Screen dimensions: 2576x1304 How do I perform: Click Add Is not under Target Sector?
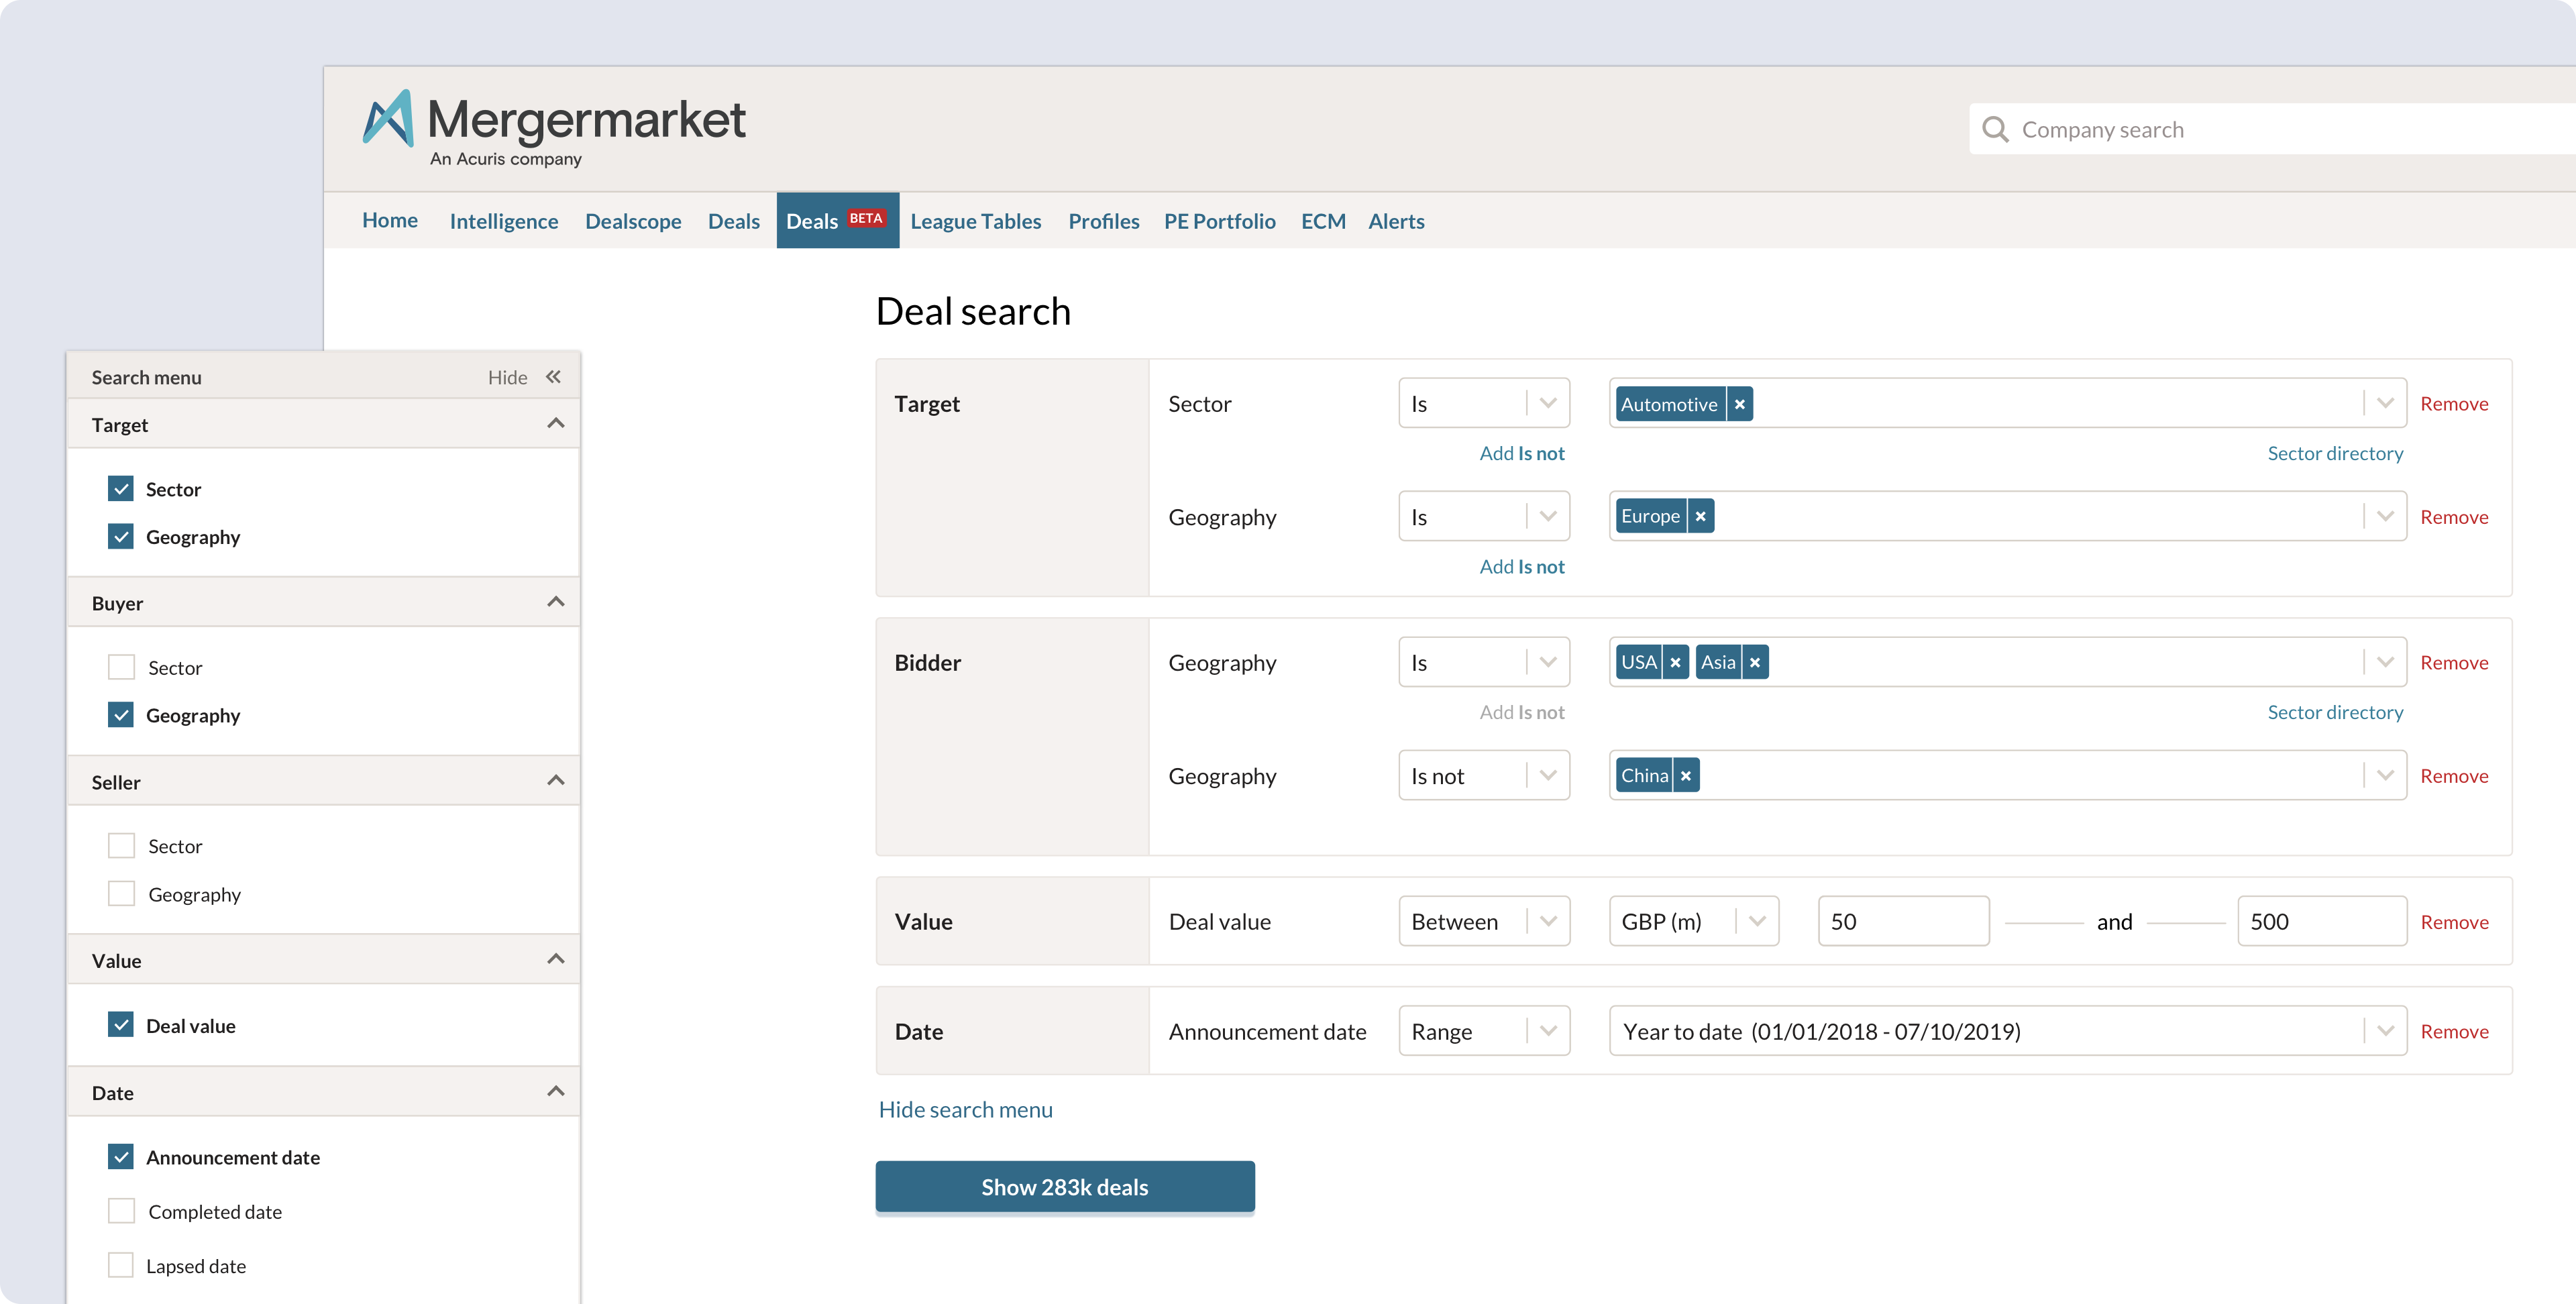pyautogui.click(x=1521, y=452)
